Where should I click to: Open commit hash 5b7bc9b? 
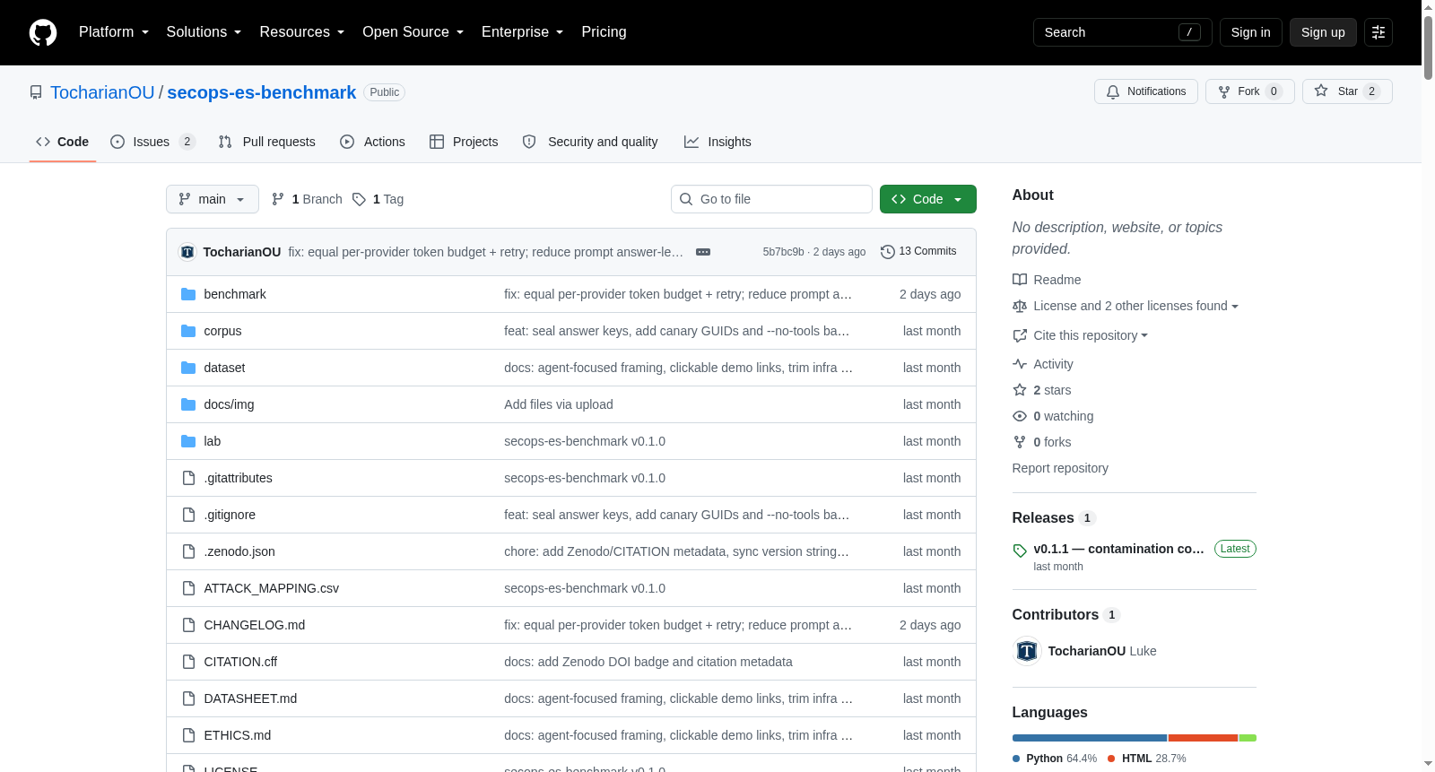(783, 252)
